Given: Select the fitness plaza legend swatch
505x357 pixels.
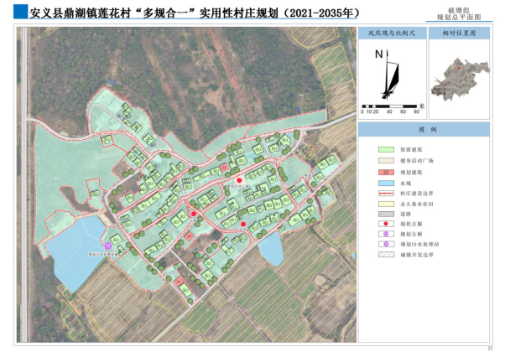Looking at the screenshot, I should click(386, 161).
